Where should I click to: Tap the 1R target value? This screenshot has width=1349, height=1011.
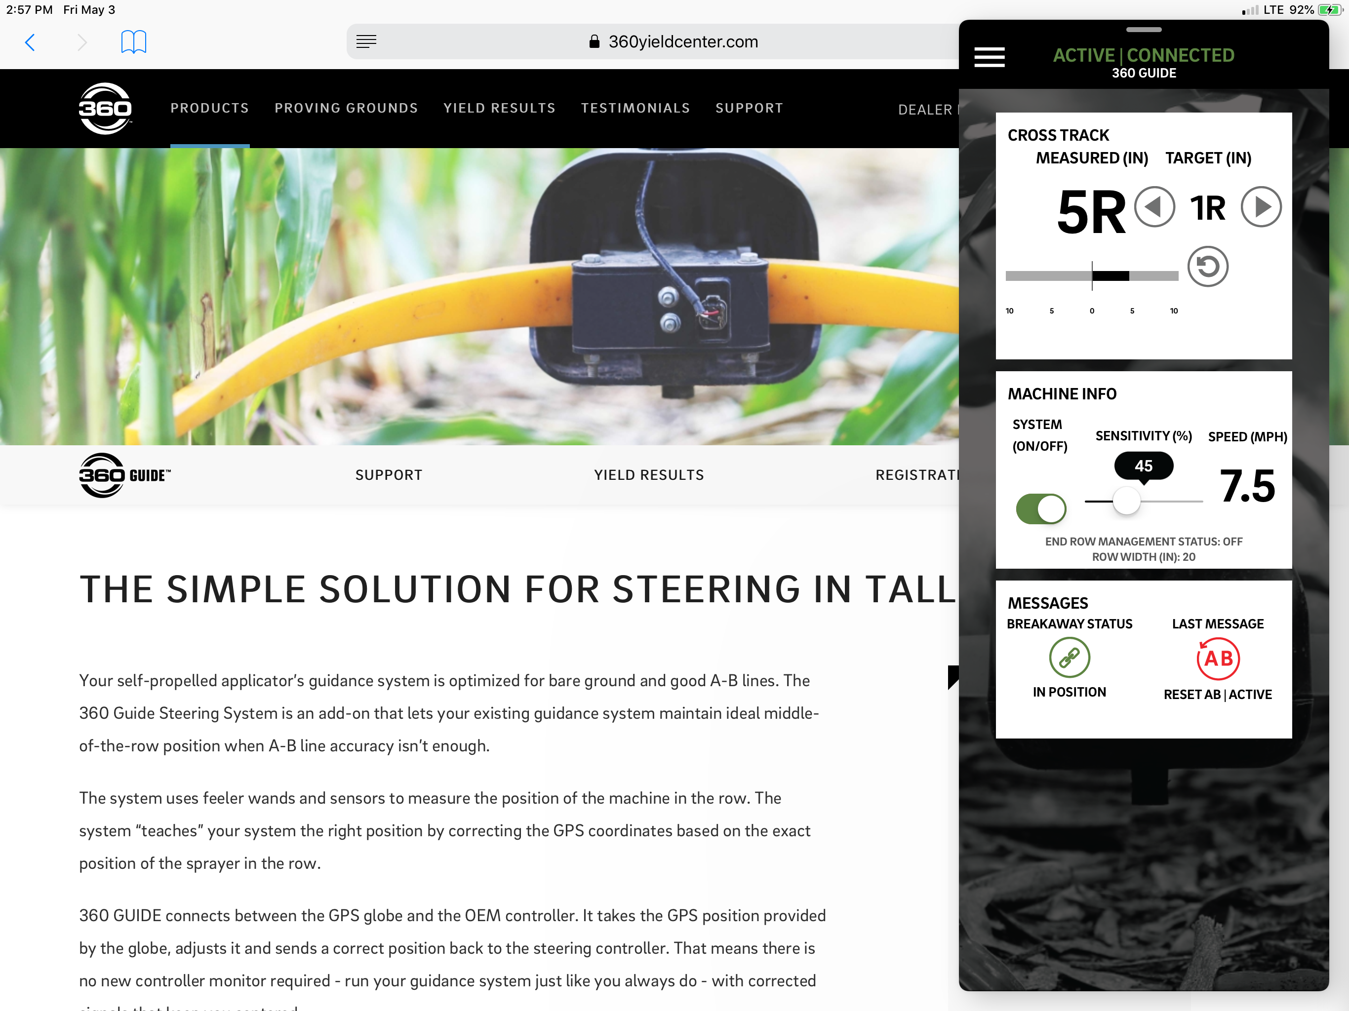coord(1207,208)
